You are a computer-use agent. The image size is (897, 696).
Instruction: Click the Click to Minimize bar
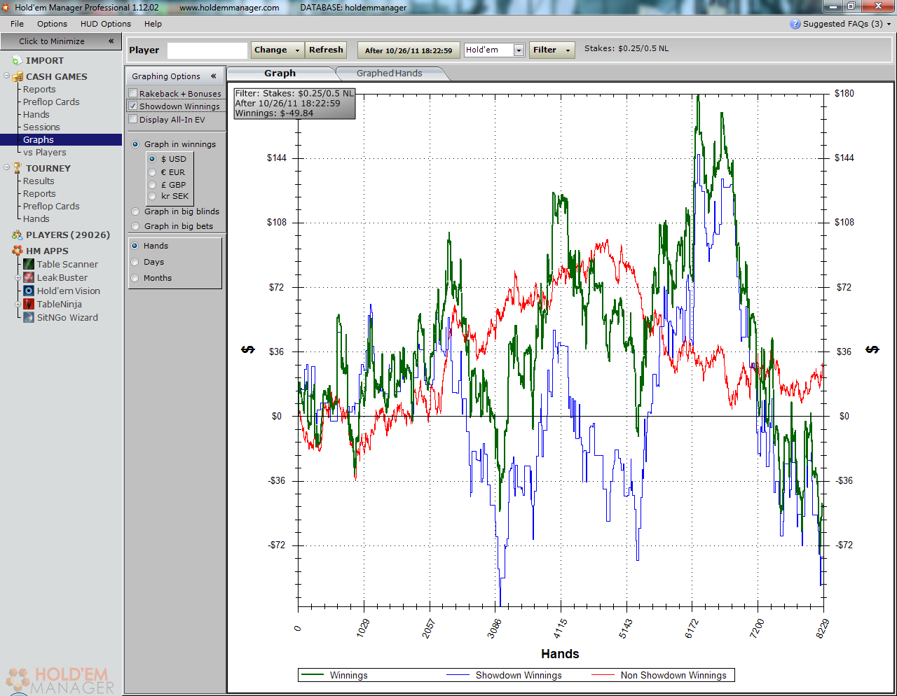(61, 41)
